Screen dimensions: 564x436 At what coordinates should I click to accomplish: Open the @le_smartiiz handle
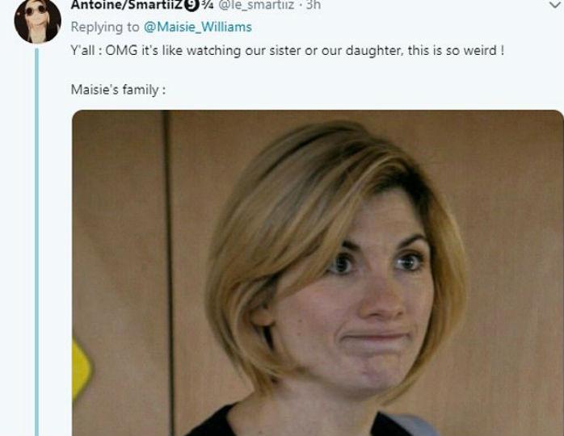click(x=256, y=5)
